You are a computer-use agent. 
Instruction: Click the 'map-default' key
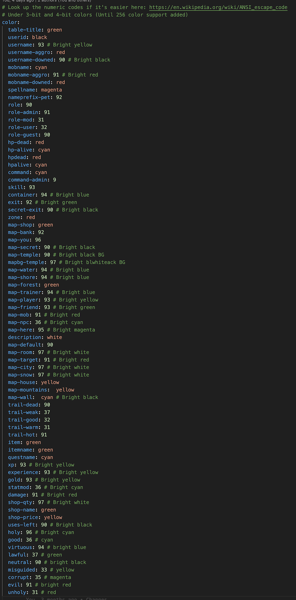pyautogui.click(x=24, y=345)
